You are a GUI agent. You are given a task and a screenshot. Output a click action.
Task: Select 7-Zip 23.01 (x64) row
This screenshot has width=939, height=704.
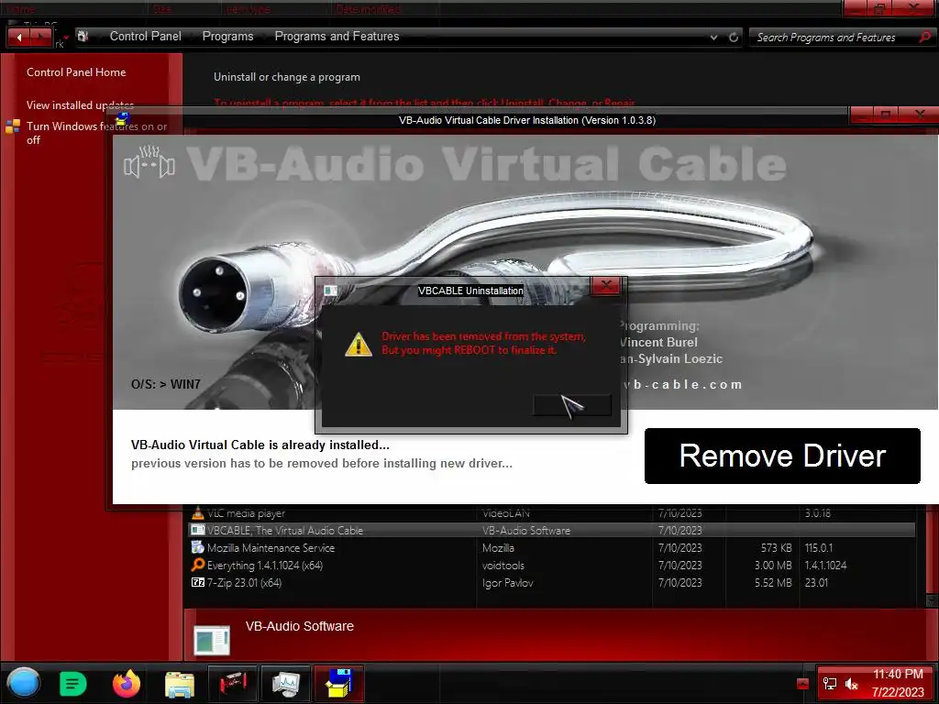[x=551, y=582]
